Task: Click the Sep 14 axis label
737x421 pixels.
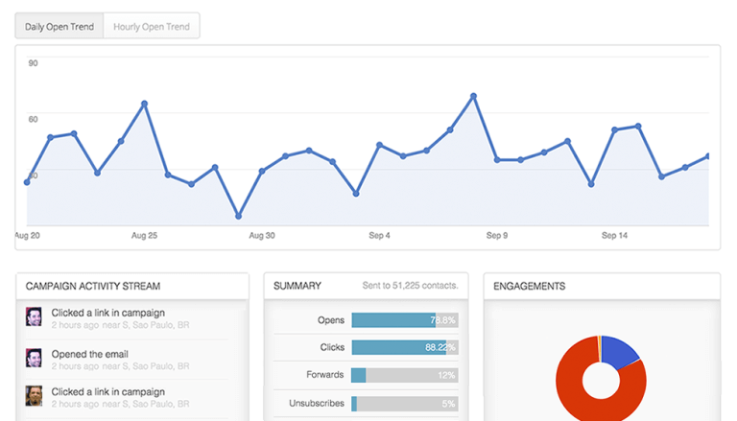Action: (x=615, y=235)
